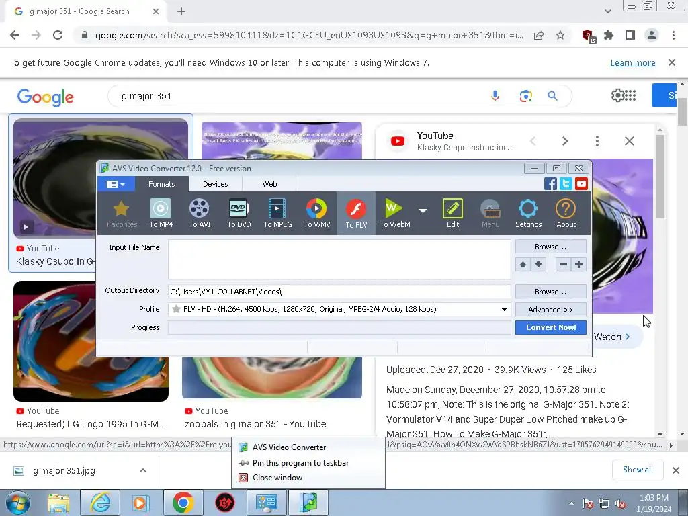Open the About question mark icon
The height and width of the screenshot is (516, 688).
click(x=566, y=213)
